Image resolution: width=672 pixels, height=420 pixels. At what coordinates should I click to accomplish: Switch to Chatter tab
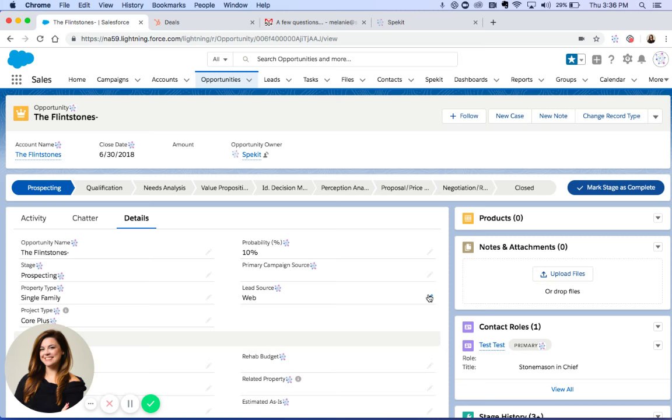point(85,218)
